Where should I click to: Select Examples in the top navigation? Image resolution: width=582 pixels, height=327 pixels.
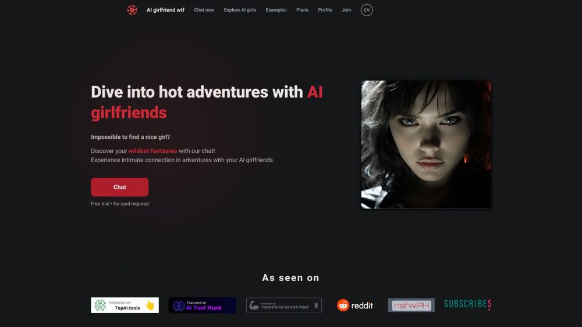pyautogui.click(x=276, y=10)
